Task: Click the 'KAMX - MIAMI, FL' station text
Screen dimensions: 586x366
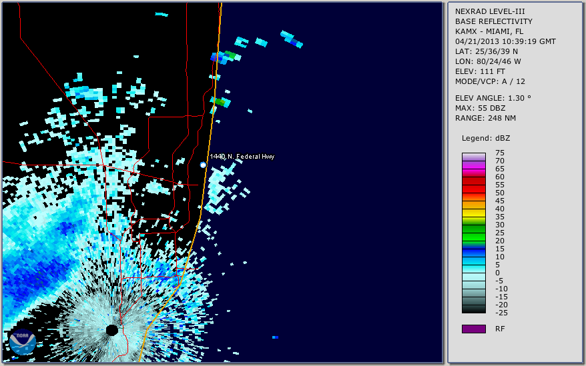Action: pos(489,31)
